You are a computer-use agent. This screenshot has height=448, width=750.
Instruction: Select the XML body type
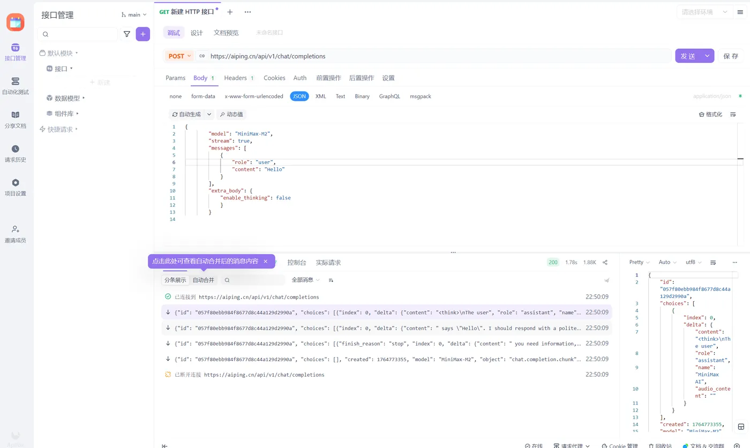(320, 96)
